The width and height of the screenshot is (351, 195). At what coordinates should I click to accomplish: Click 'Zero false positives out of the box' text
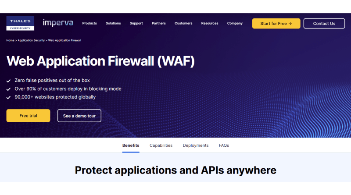52,80
